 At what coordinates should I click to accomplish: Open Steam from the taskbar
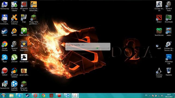coord(27,96)
